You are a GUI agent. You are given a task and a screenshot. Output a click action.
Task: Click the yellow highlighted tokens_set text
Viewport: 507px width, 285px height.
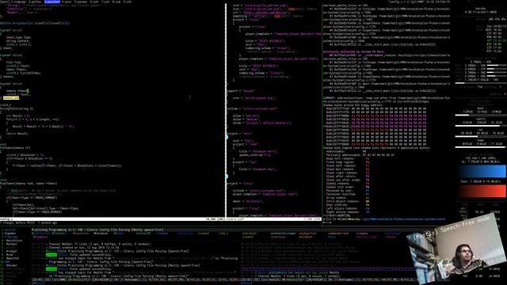pos(11,98)
